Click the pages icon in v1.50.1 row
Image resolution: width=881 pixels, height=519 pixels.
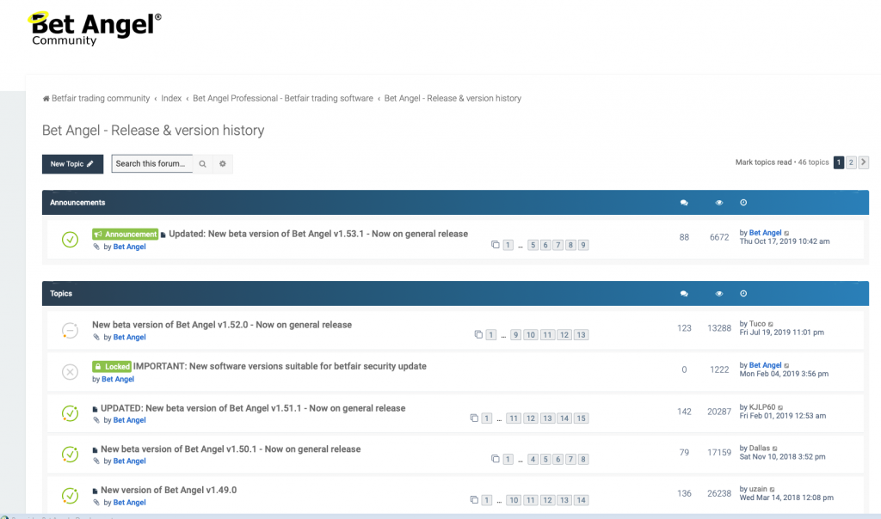click(x=495, y=459)
